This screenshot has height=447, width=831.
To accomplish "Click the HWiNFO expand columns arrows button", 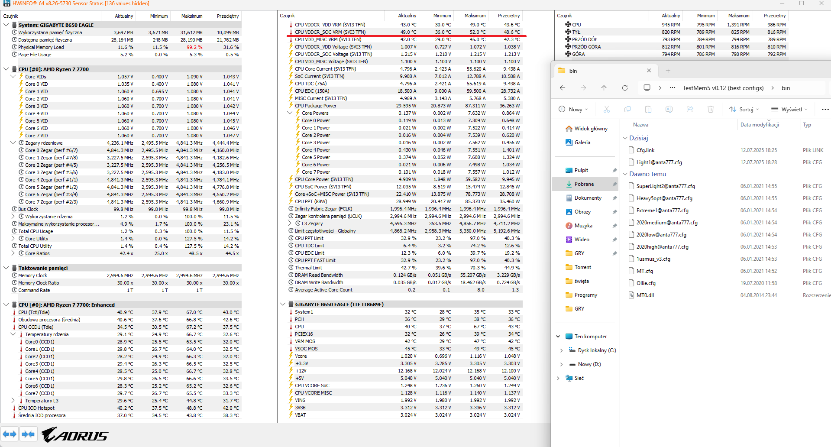I will pos(10,434).
